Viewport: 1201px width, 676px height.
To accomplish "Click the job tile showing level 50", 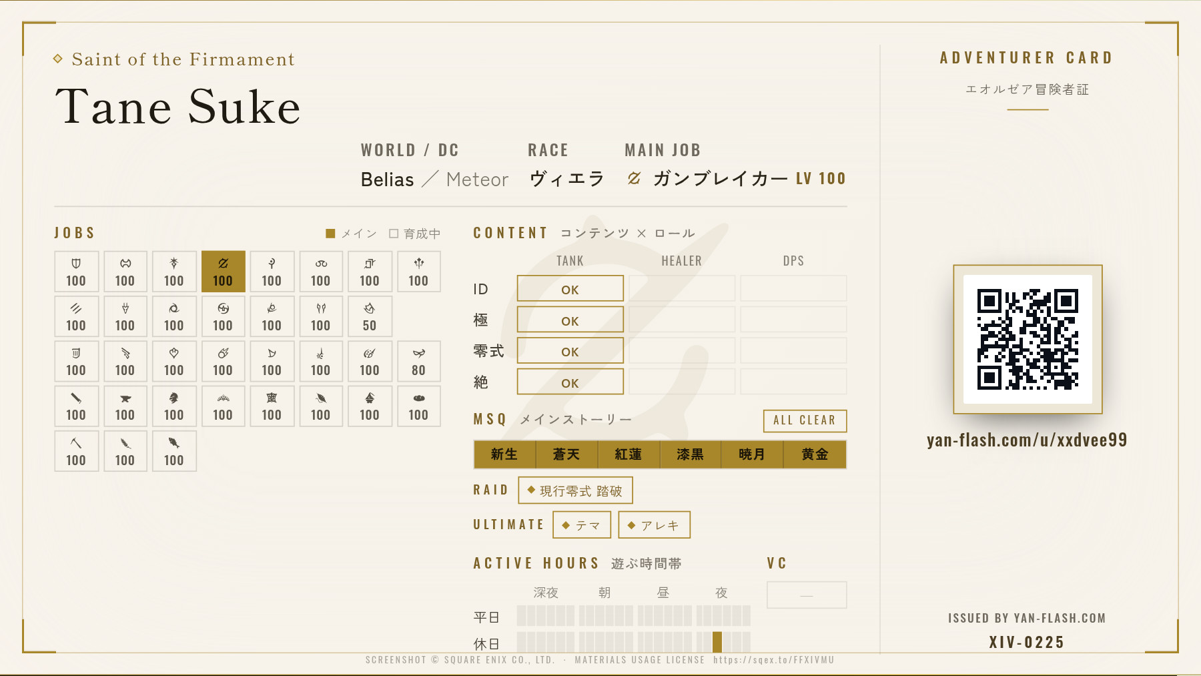I will pyautogui.click(x=370, y=316).
